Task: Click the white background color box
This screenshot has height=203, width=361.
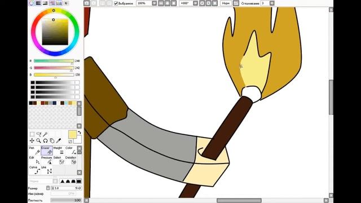Action: click(x=78, y=140)
